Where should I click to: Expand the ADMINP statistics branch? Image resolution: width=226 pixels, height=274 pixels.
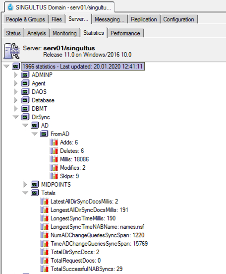[16, 75]
